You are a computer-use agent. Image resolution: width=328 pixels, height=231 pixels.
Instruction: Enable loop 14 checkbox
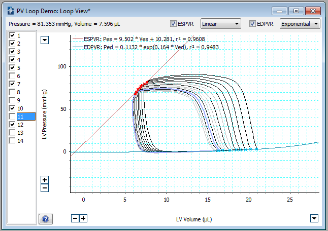[x=12, y=141]
